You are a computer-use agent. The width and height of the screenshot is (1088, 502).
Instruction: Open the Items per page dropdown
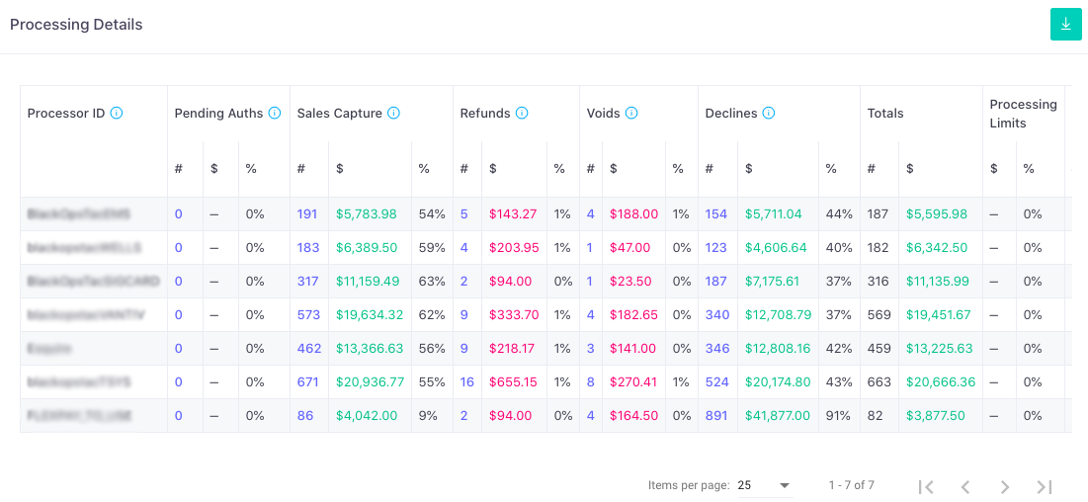tap(765, 485)
